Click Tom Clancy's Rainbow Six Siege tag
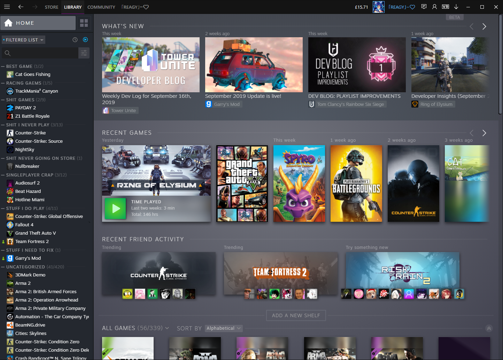 coord(347,104)
